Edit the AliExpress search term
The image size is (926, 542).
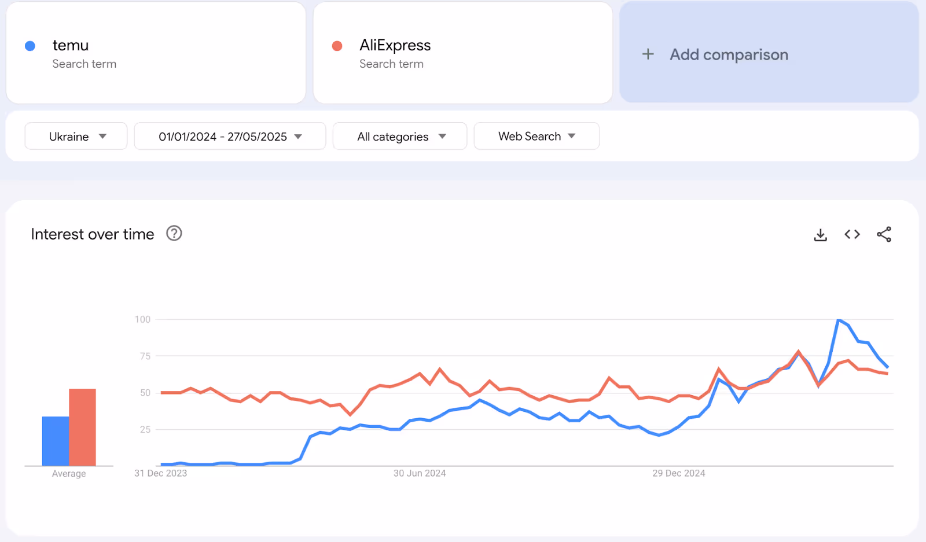click(x=462, y=53)
